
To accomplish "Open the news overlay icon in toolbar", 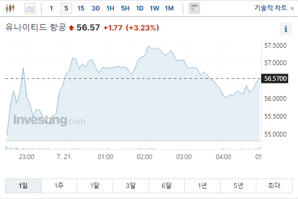I will point(194,8).
